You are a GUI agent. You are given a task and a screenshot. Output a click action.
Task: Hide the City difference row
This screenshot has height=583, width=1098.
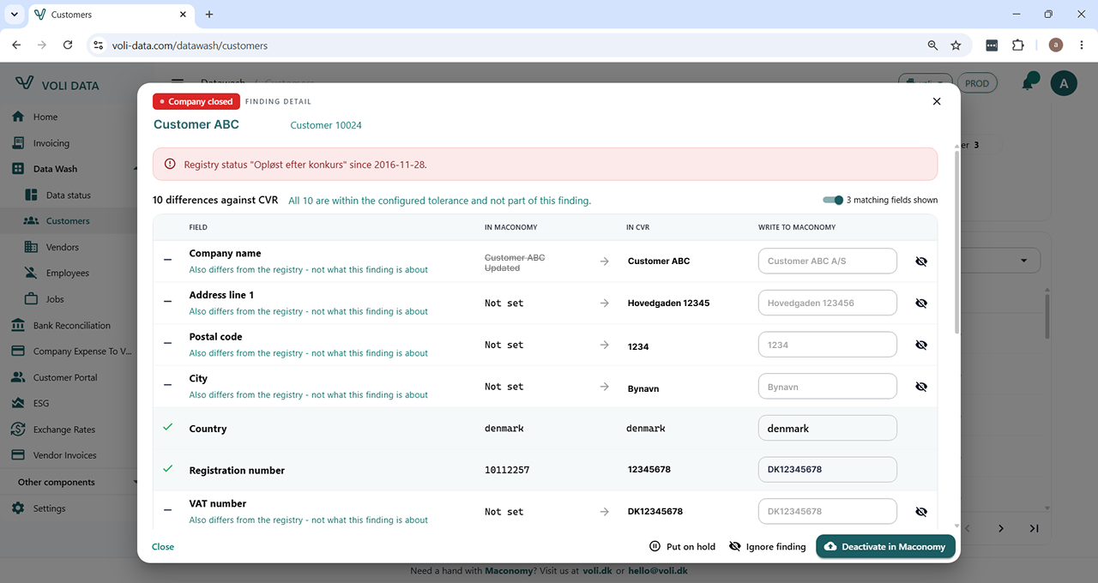click(x=921, y=387)
